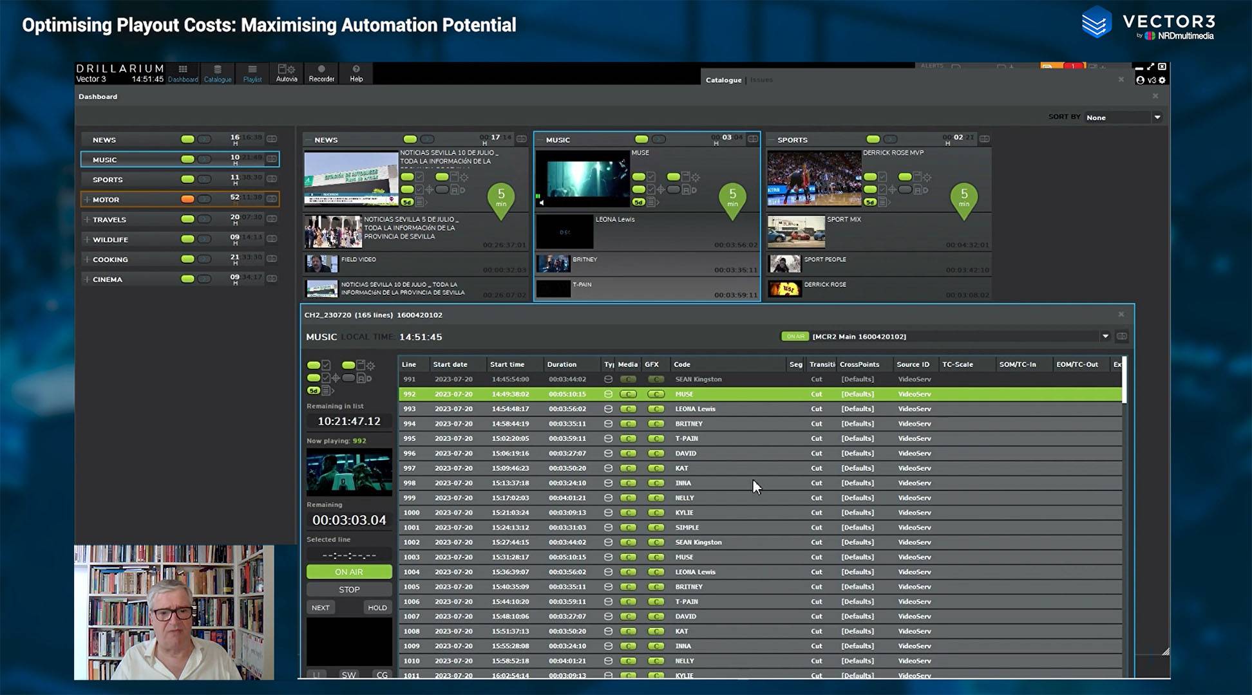The image size is (1252, 695).
Task: Toggle the green status switch on the NEWS list row
Action: click(187, 139)
